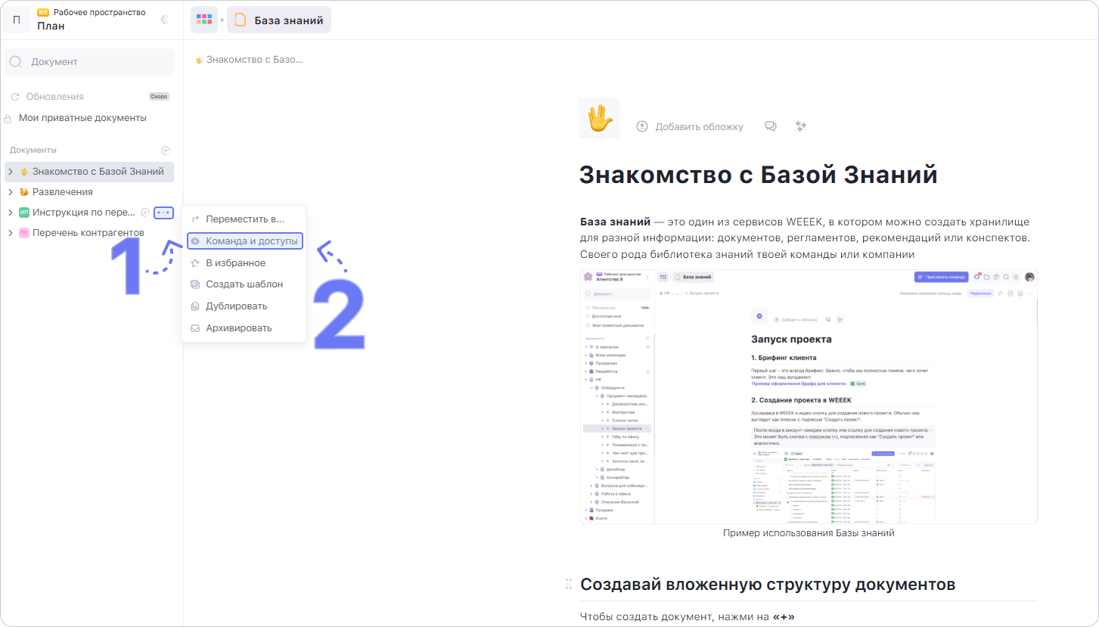
Task: Open document comments speech bubble icon
Action: (x=771, y=126)
